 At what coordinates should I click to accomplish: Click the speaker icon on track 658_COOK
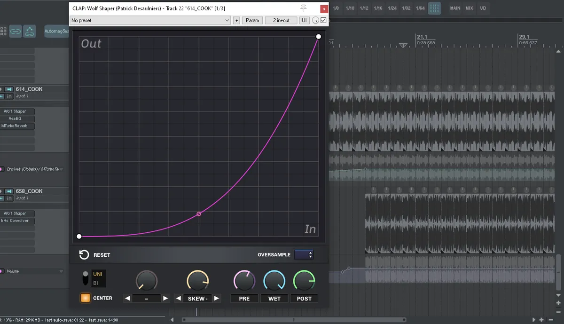tap(9, 191)
